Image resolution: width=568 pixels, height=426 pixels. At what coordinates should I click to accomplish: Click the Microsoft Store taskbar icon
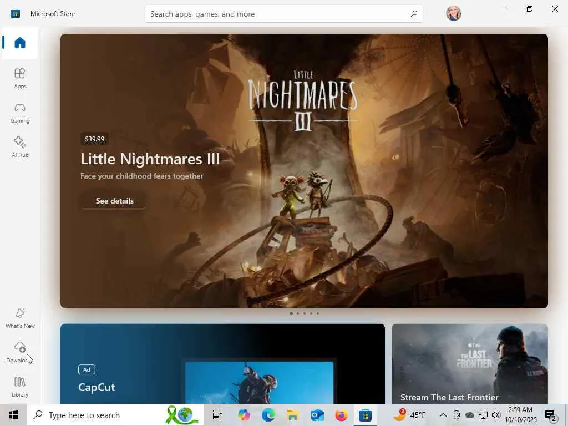pos(365,415)
